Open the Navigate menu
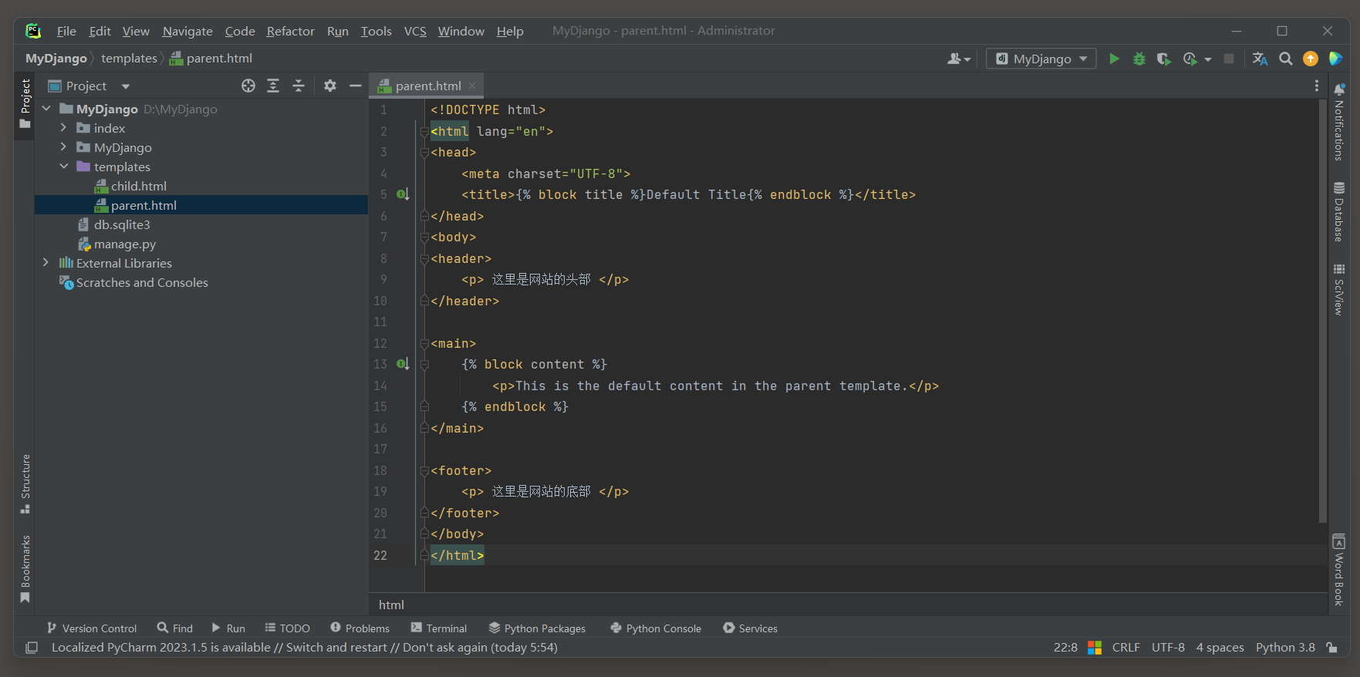The height and width of the screenshot is (677, 1360). tap(187, 31)
